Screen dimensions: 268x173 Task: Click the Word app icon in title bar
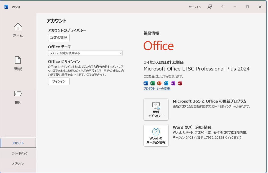[x=6, y=7]
